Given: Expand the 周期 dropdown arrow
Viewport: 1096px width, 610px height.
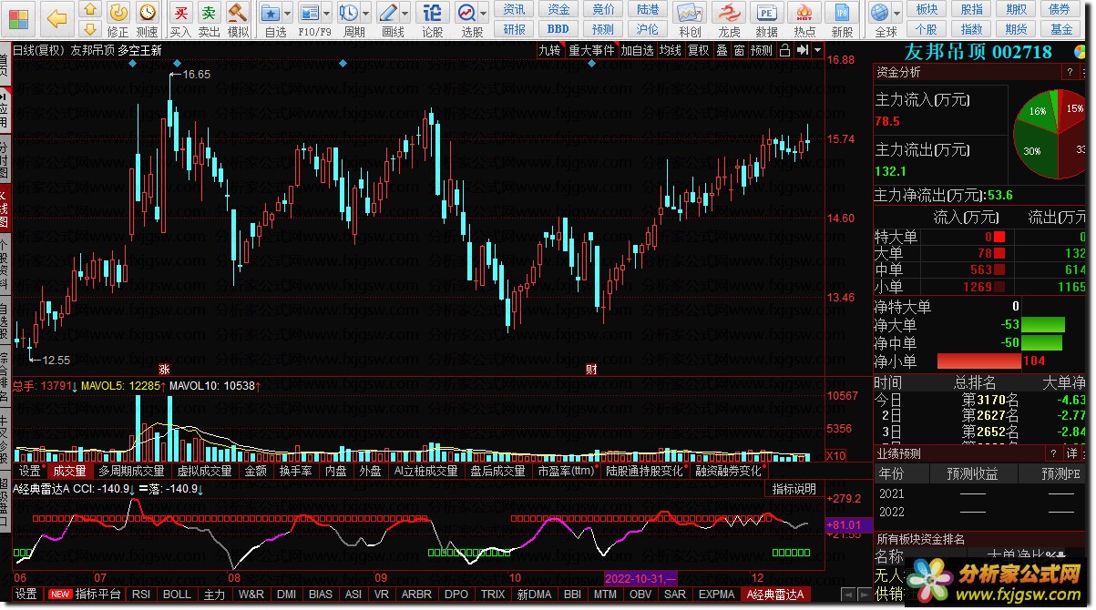Looking at the screenshot, I should (366, 15).
